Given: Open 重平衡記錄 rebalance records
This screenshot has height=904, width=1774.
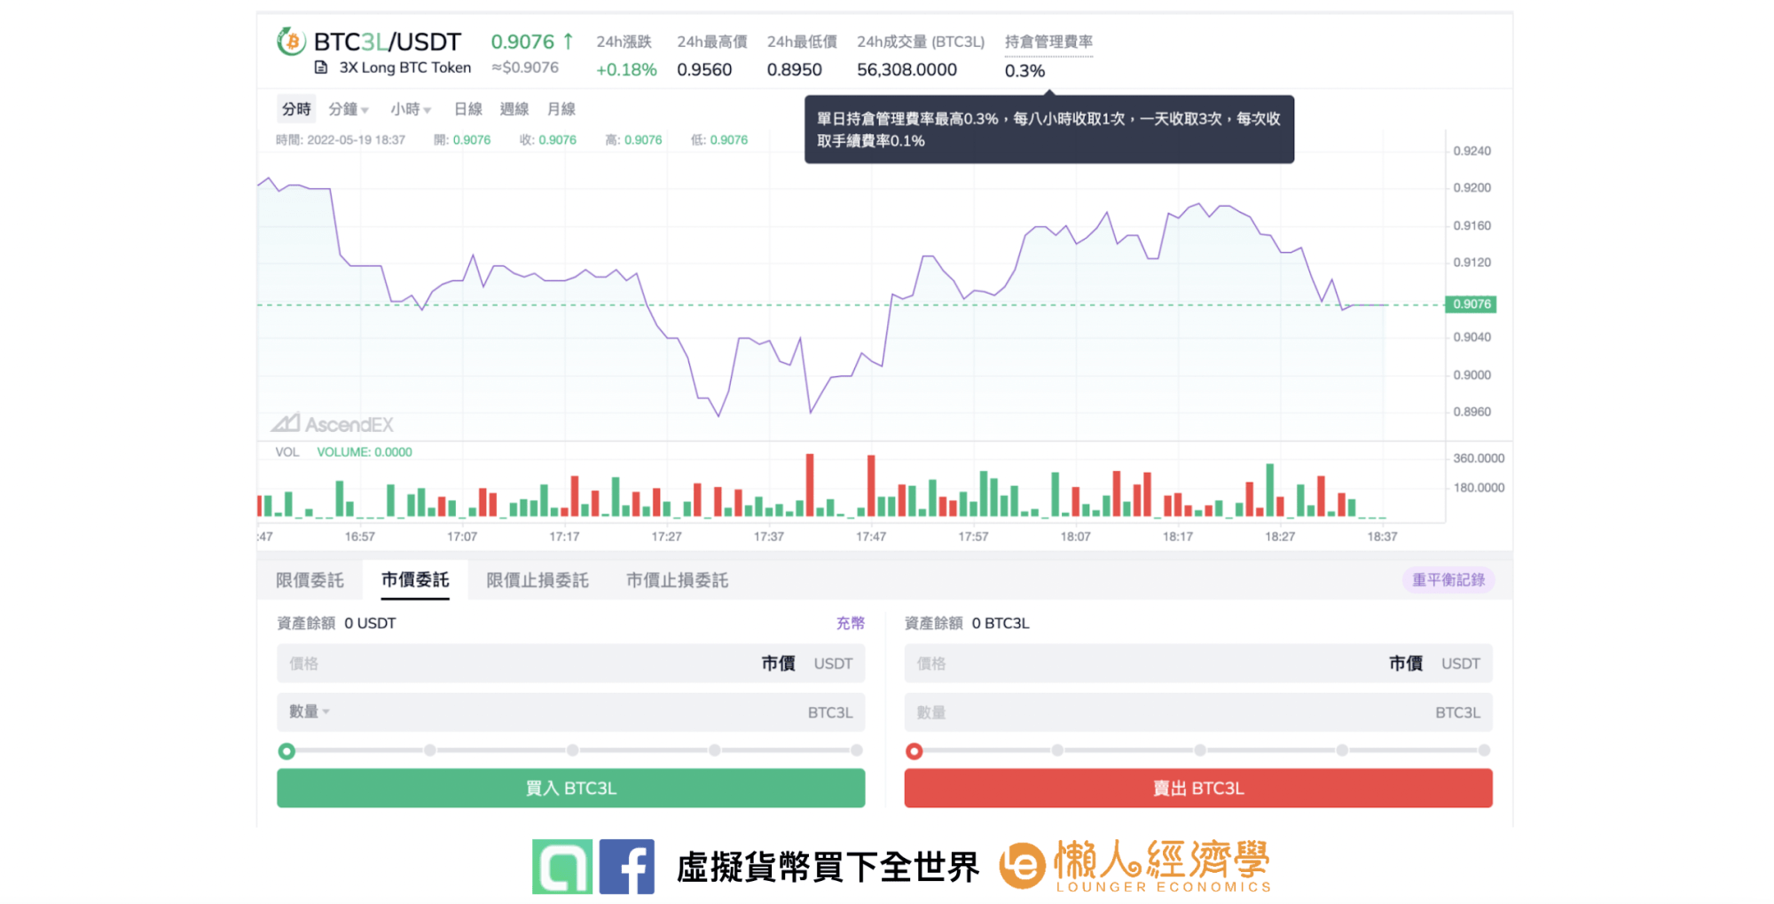Looking at the screenshot, I should point(1448,580).
